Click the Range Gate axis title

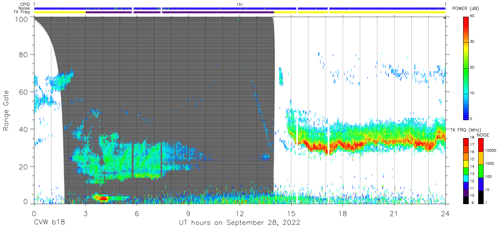(7, 111)
